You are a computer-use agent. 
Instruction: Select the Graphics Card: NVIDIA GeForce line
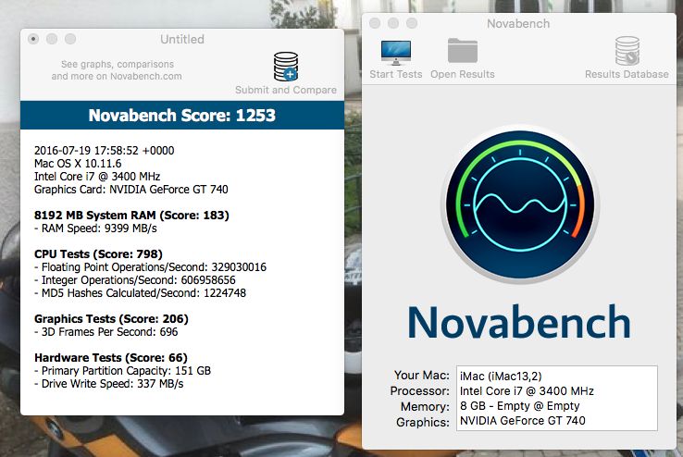tap(131, 190)
